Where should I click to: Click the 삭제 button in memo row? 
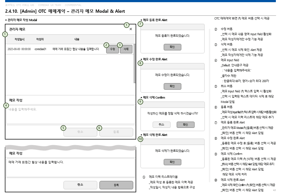pos(126,49)
